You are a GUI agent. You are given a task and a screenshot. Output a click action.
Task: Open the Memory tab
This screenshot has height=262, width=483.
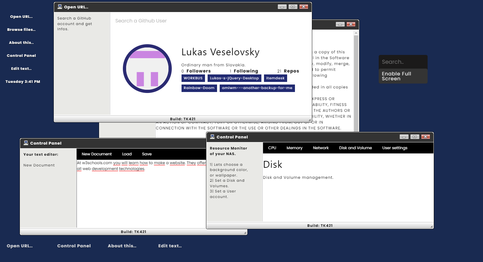[x=294, y=148]
